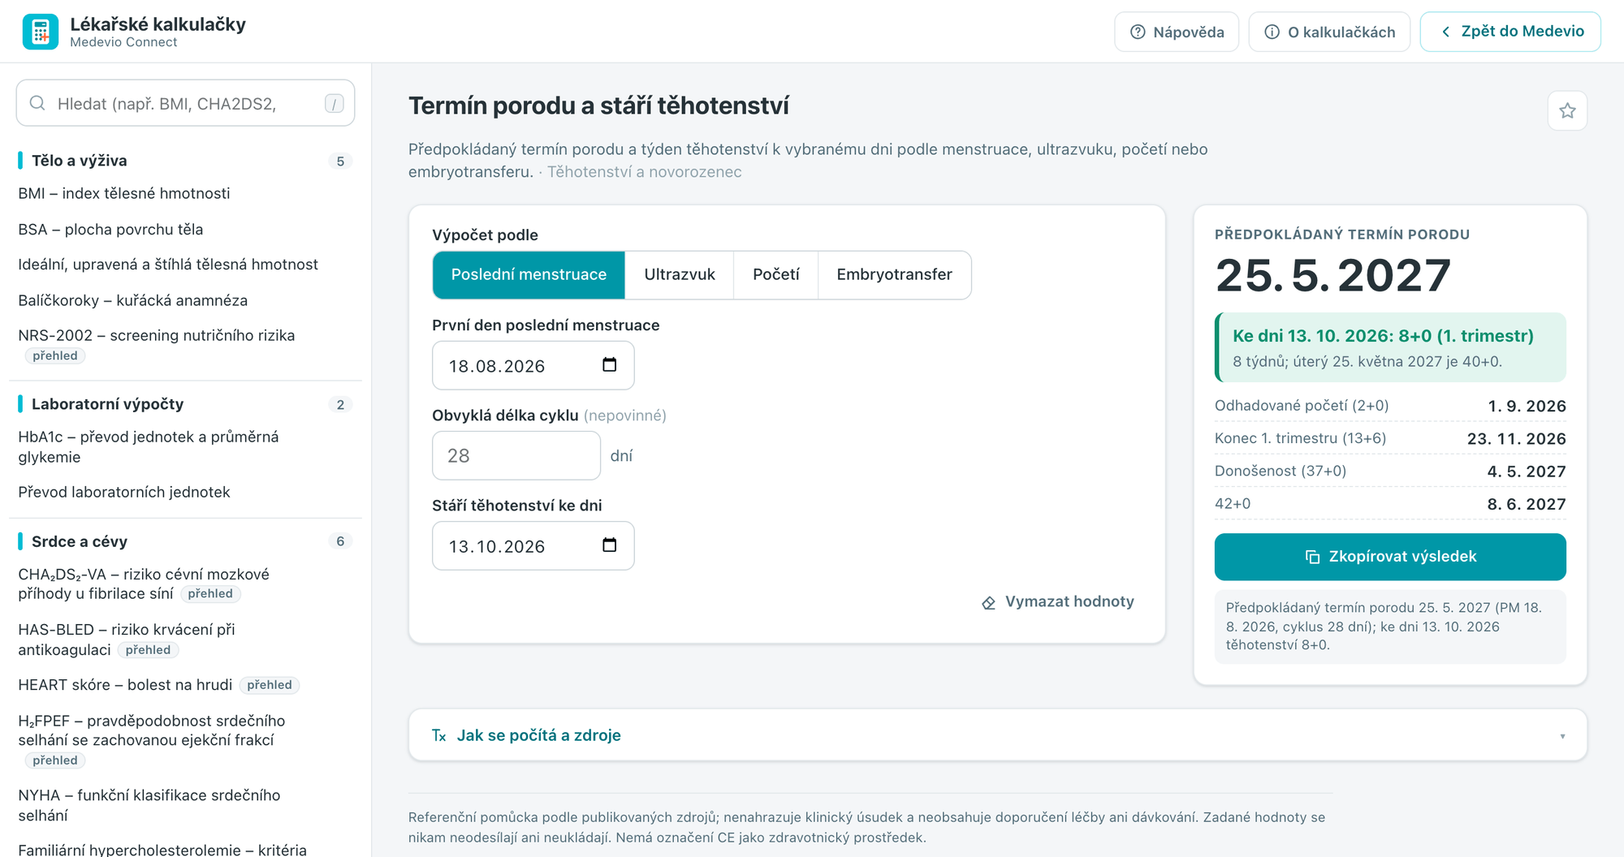Open HbA1c převod jednotek calculator
Viewport: 1624px width, 857px height.
tap(149, 446)
